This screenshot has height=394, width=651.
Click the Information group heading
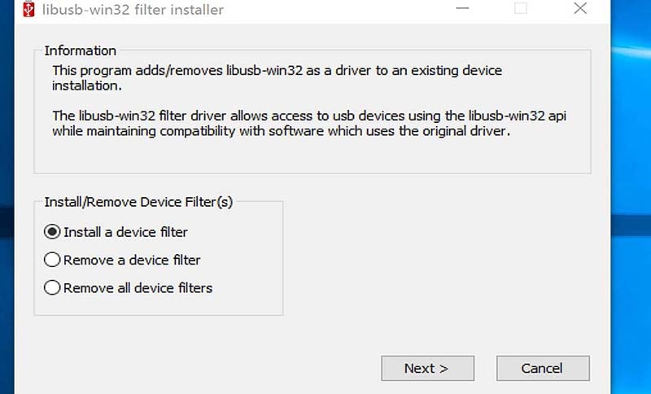point(80,50)
